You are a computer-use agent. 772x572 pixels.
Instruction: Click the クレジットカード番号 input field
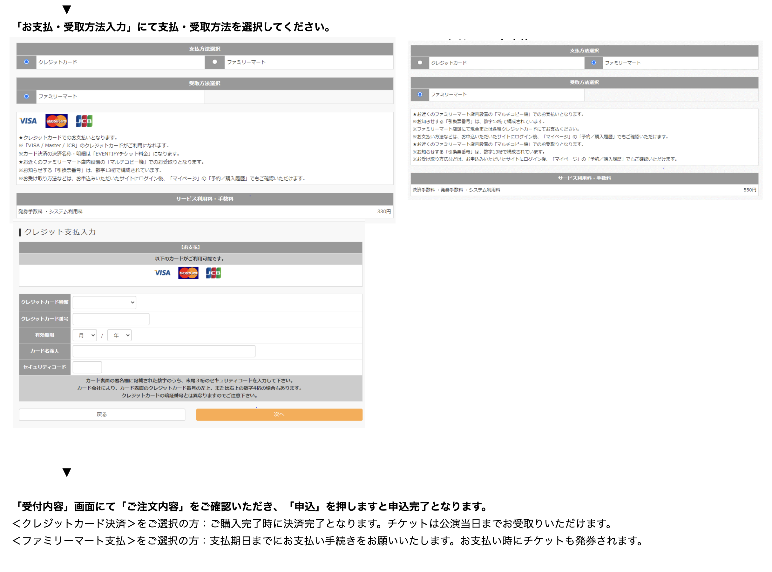point(111,319)
